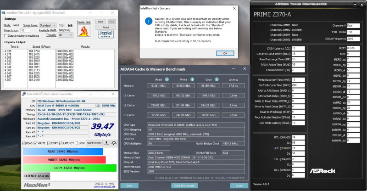The image size is (367, 191).
Task: Minimize the ASRock Timing Configurator window
Action: (x=355, y=4)
